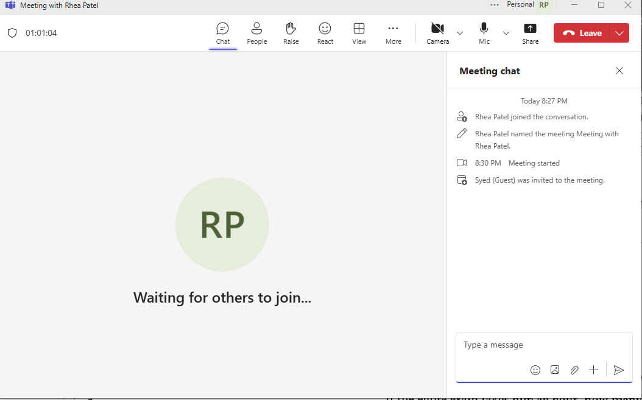Attach a file using the paperclip icon

tap(574, 370)
